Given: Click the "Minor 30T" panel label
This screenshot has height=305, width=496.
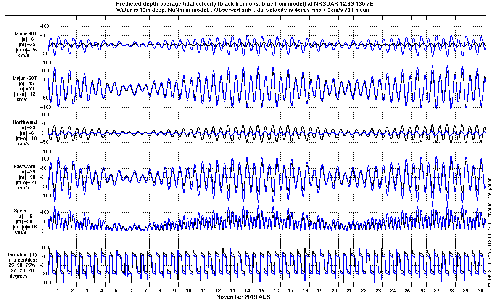Looking at the screenshot, I should point(26,34).
